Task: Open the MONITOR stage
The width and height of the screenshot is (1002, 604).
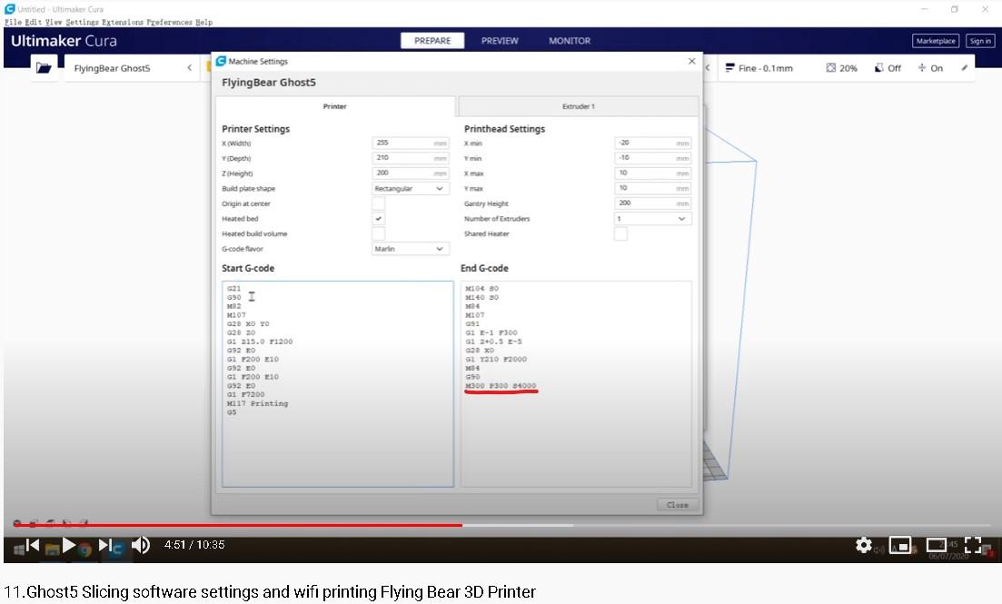Action: point(570,40)
